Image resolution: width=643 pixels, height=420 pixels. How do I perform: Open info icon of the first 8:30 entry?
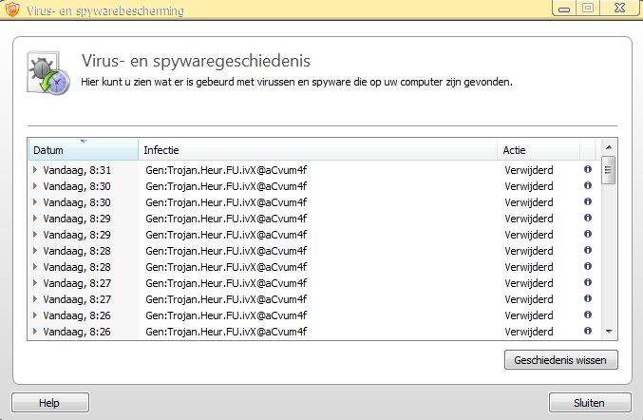click(587, 185)
